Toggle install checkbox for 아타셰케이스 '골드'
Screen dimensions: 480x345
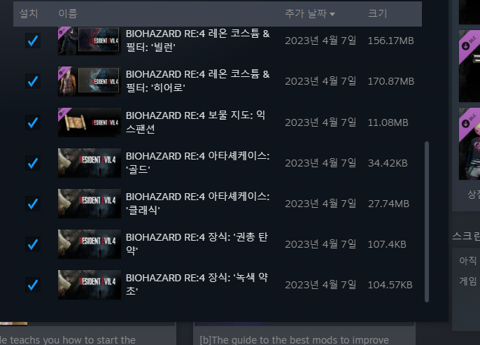[33, 163]
